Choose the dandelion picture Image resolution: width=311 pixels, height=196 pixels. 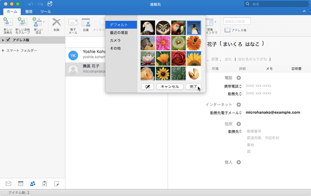[x=179, y=43]
